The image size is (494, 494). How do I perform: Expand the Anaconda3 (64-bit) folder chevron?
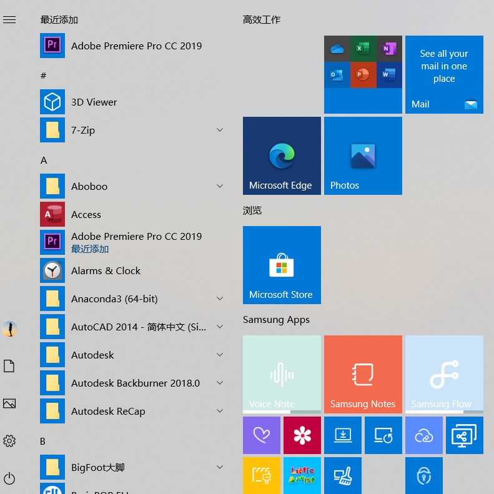coord(220,299)
